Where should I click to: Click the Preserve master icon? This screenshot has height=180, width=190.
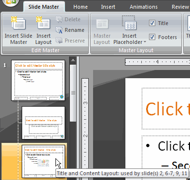coord(59,41)
